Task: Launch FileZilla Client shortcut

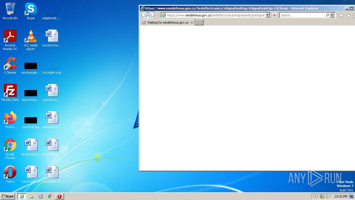Action: pos(10,93)
